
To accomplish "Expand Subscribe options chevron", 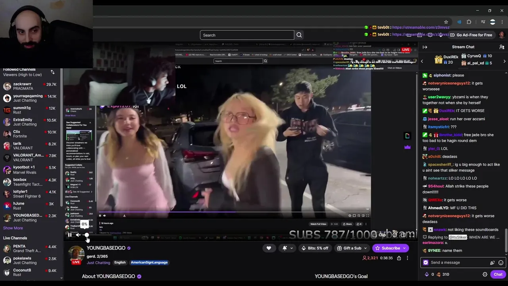I will coord(404,248).
